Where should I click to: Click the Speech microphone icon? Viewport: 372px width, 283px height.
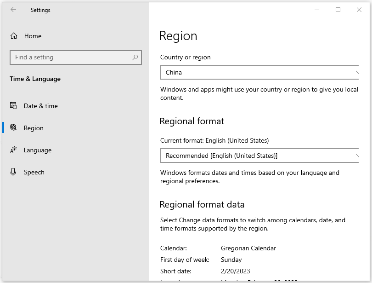tap(13, 172)
